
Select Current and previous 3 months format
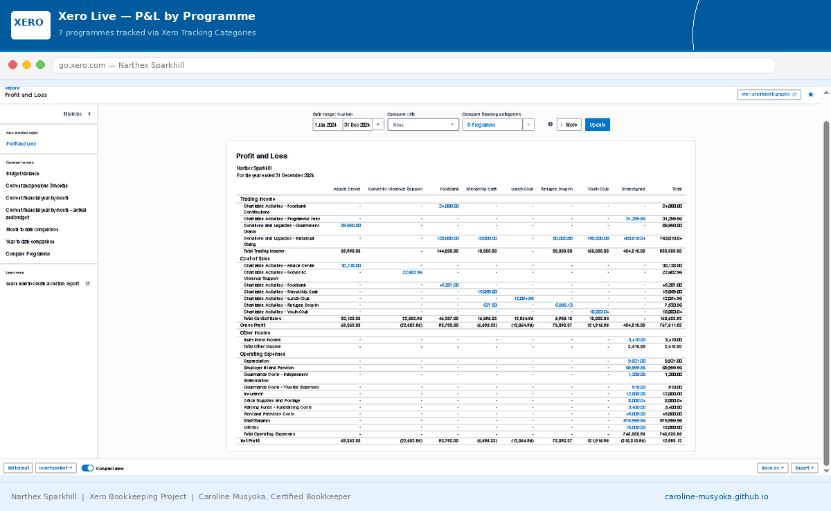click(37, 186)
